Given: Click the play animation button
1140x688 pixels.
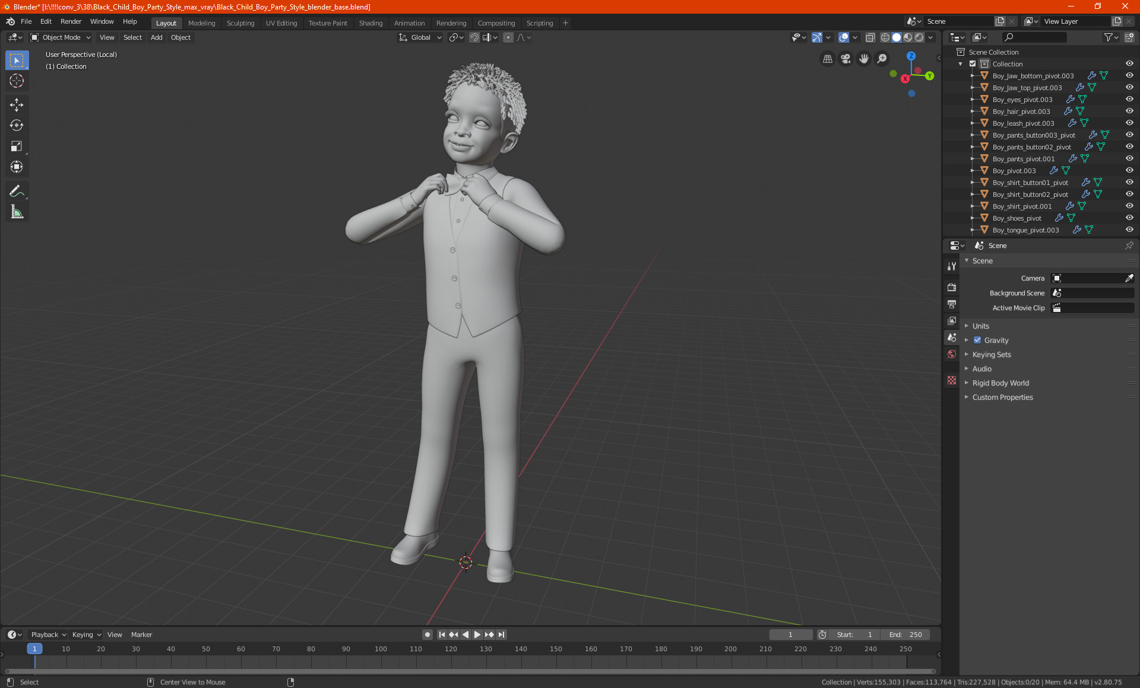Looking at the screenshot, I should click(477, 635).
